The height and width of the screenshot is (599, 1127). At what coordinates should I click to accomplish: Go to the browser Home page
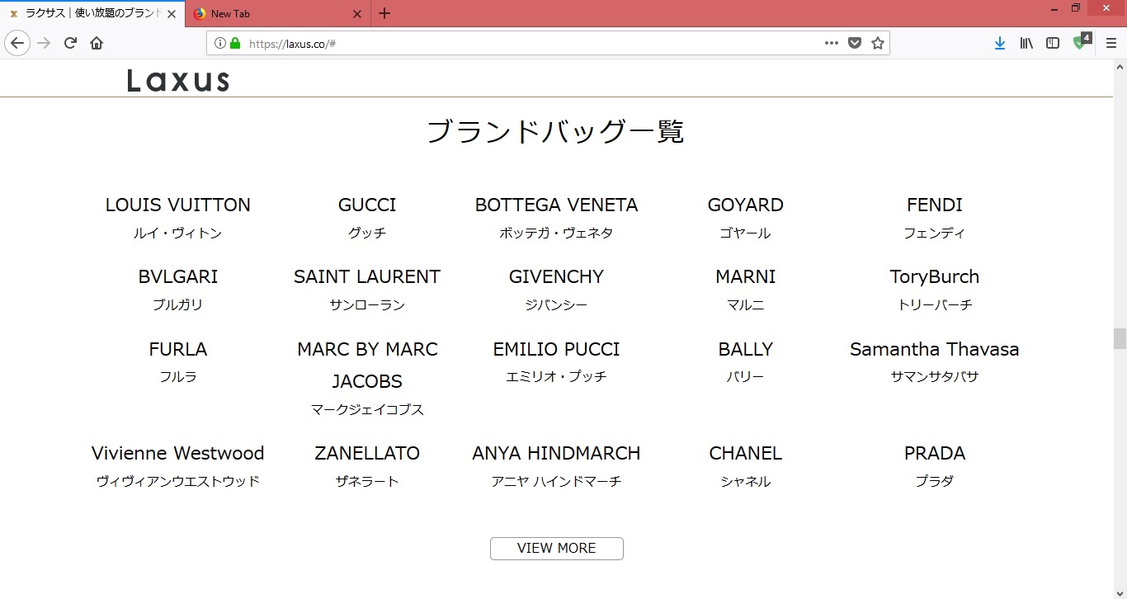97,43
